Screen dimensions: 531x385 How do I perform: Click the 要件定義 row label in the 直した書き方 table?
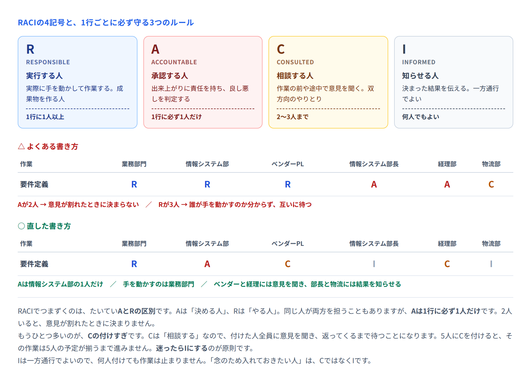34,264
